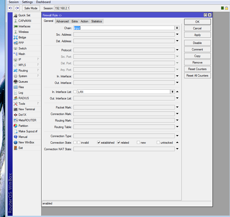Click the padlock icon at top right
The height and width of the screenshot is (217, 230).
226,8
